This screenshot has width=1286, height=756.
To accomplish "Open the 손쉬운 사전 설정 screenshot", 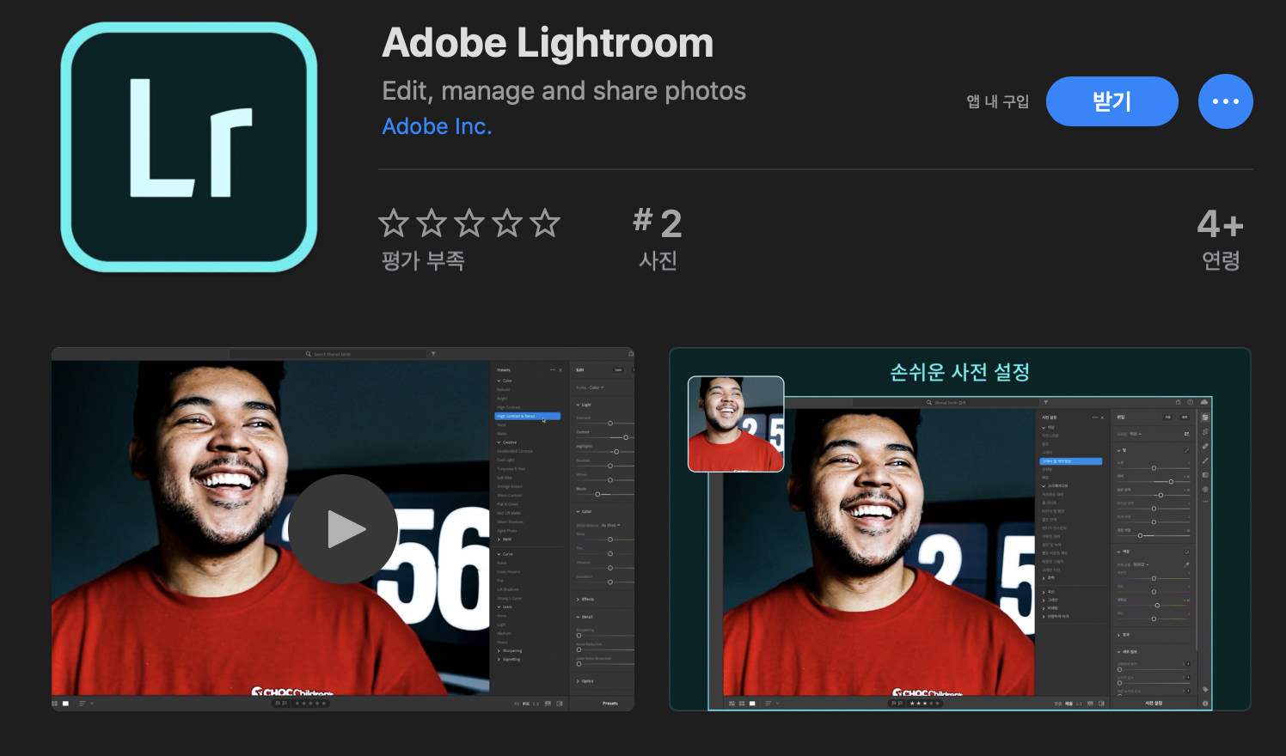I will (960, 529).
